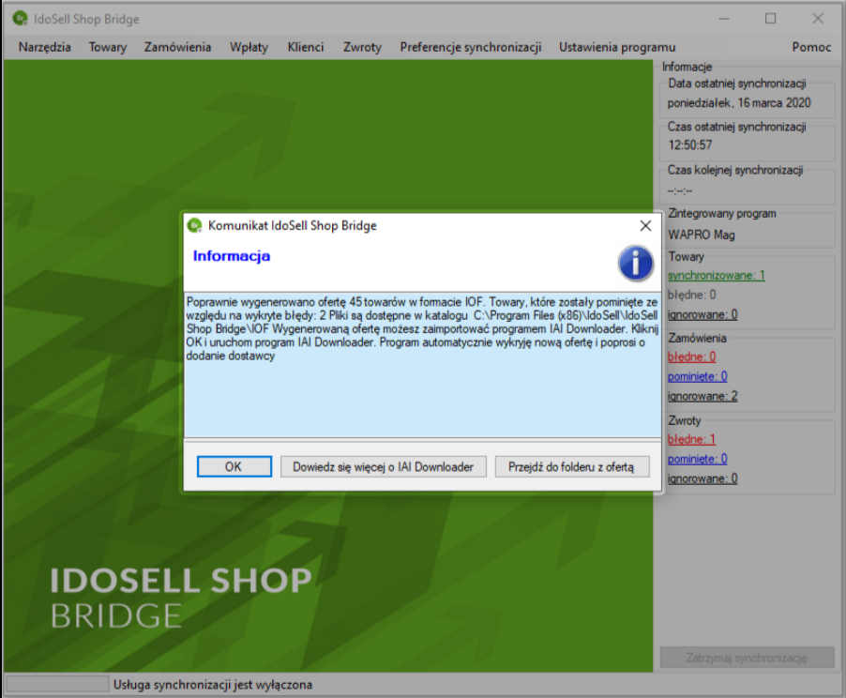
Task: Close the Komunikat IdoSell Shop Bridge dialog
Action: (645, 226)
